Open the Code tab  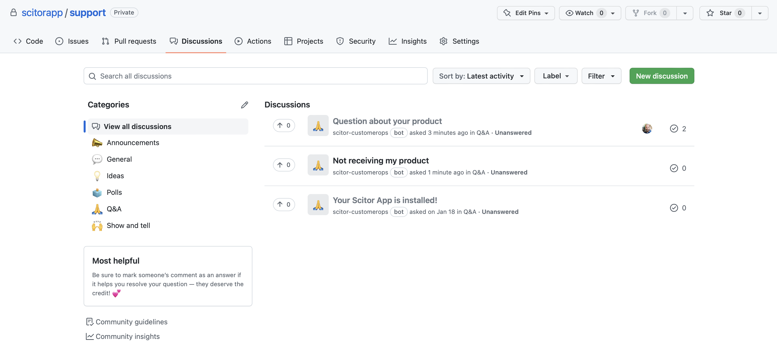(x=28, y=41)
